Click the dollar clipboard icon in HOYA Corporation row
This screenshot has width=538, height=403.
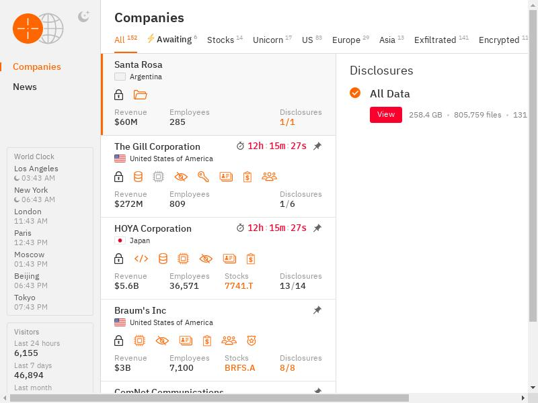(251, 259)
